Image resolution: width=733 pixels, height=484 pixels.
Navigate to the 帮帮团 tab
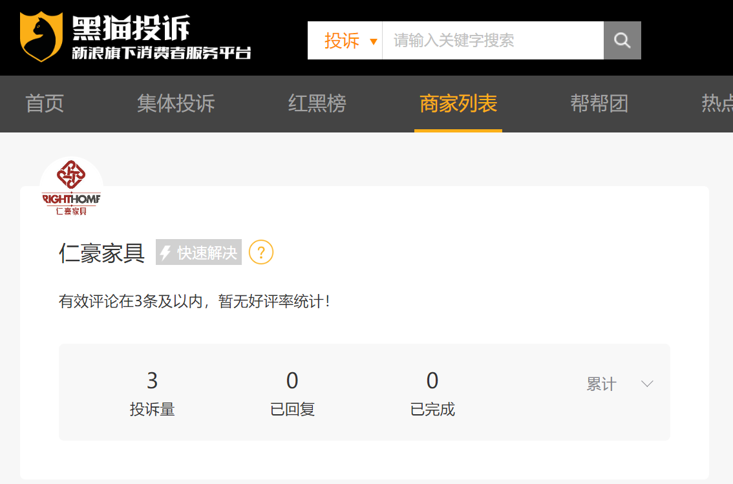(599, 104)
